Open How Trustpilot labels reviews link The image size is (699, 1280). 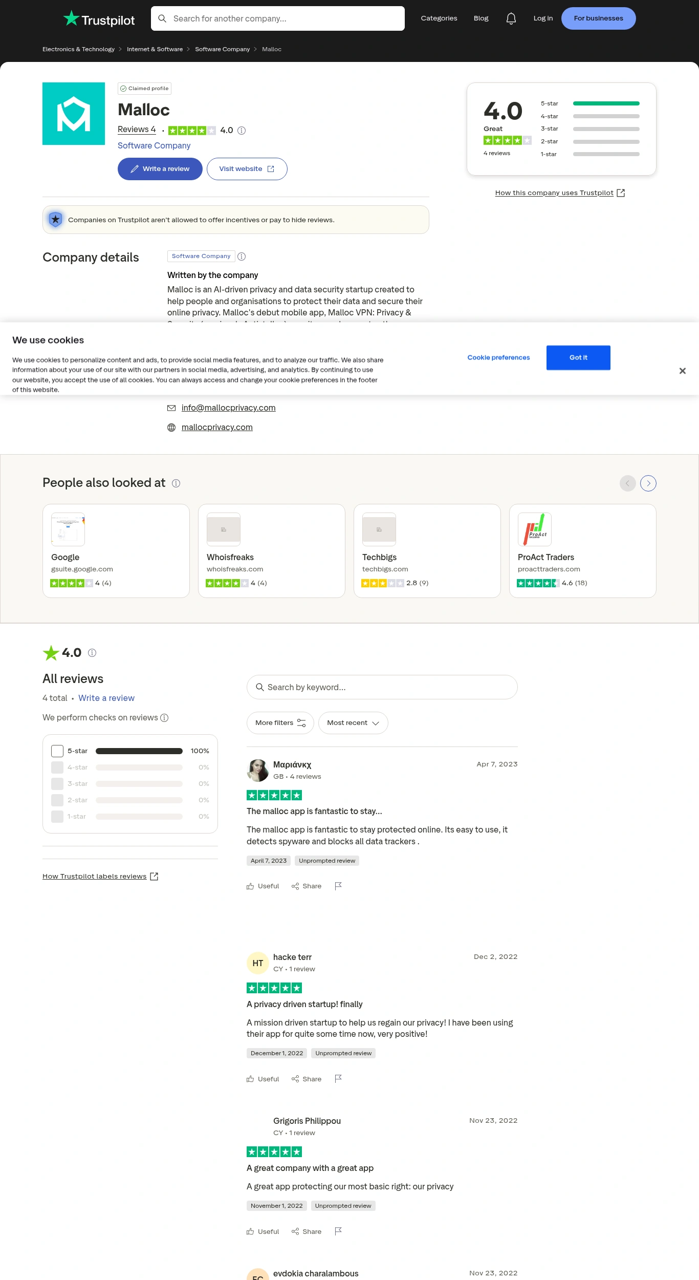click(x=100, y=877)
